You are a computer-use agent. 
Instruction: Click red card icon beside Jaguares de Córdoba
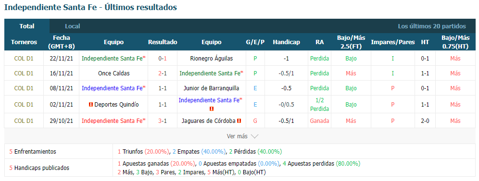(239, 121)
